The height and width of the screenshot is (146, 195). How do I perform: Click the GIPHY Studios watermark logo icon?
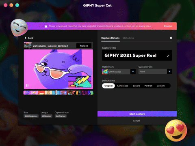click(x=105, y=72)
